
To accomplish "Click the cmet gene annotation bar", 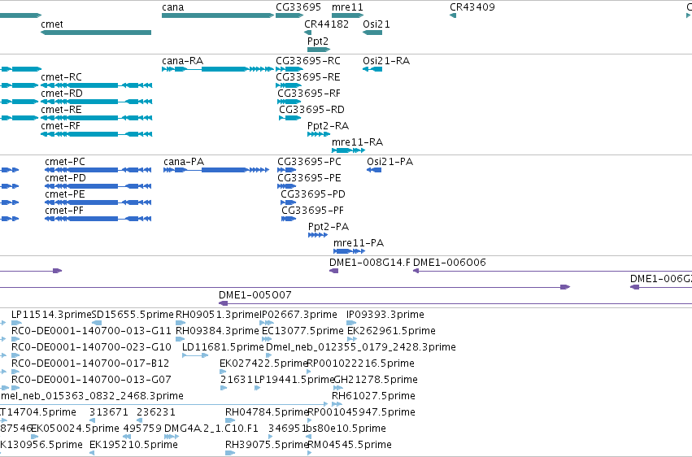I will [96, 33].
